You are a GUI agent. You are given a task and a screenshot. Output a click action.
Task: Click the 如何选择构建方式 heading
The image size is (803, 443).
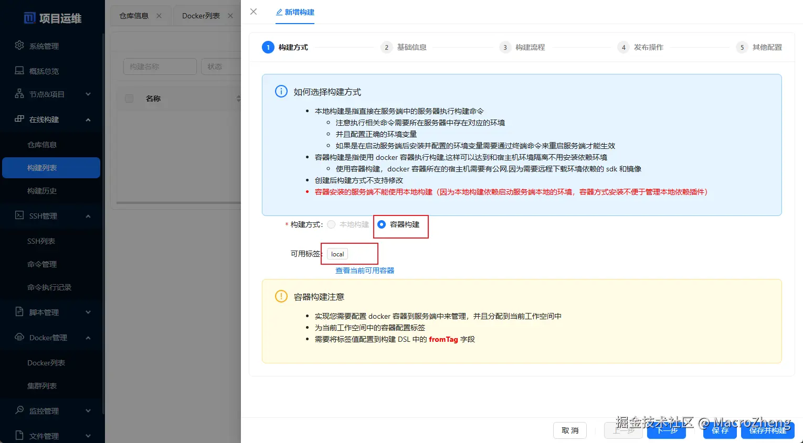click(x=327, y=92)
